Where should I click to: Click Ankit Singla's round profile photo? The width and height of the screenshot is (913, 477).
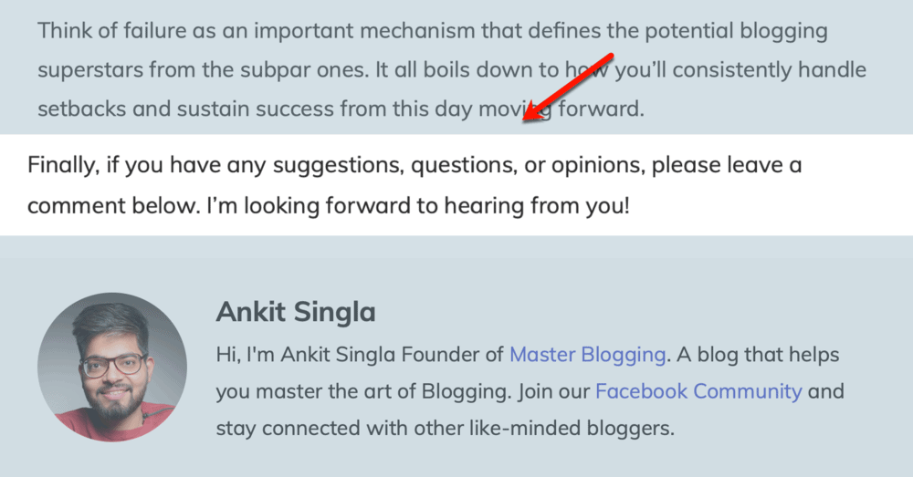tap(112, 367)
